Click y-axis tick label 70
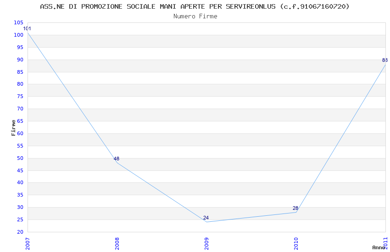Screen dimensions: 390x252 (x=20, y=109)
